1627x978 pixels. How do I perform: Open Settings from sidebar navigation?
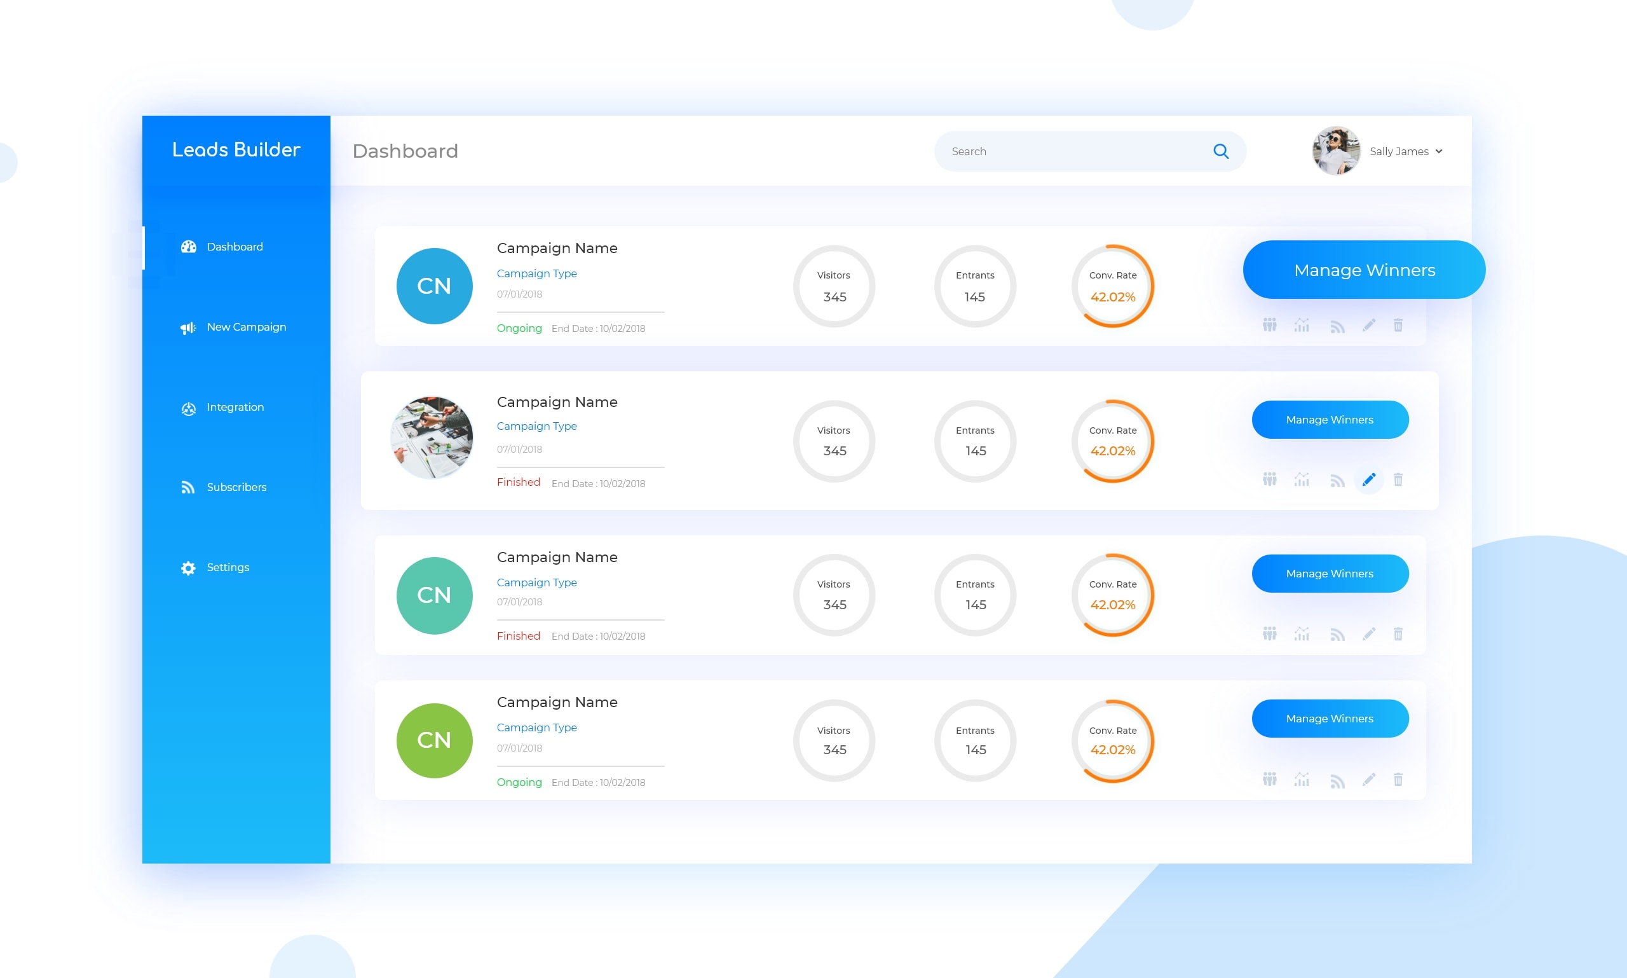coord(228,567)
